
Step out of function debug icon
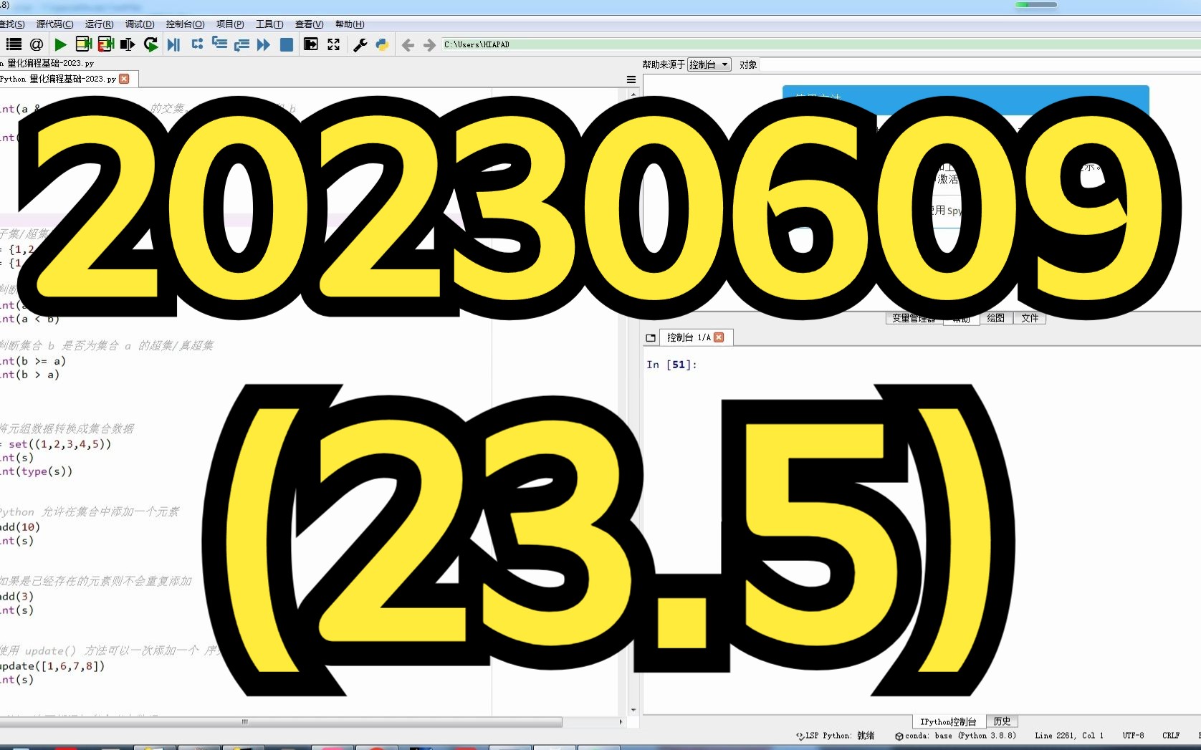[241, 44]
